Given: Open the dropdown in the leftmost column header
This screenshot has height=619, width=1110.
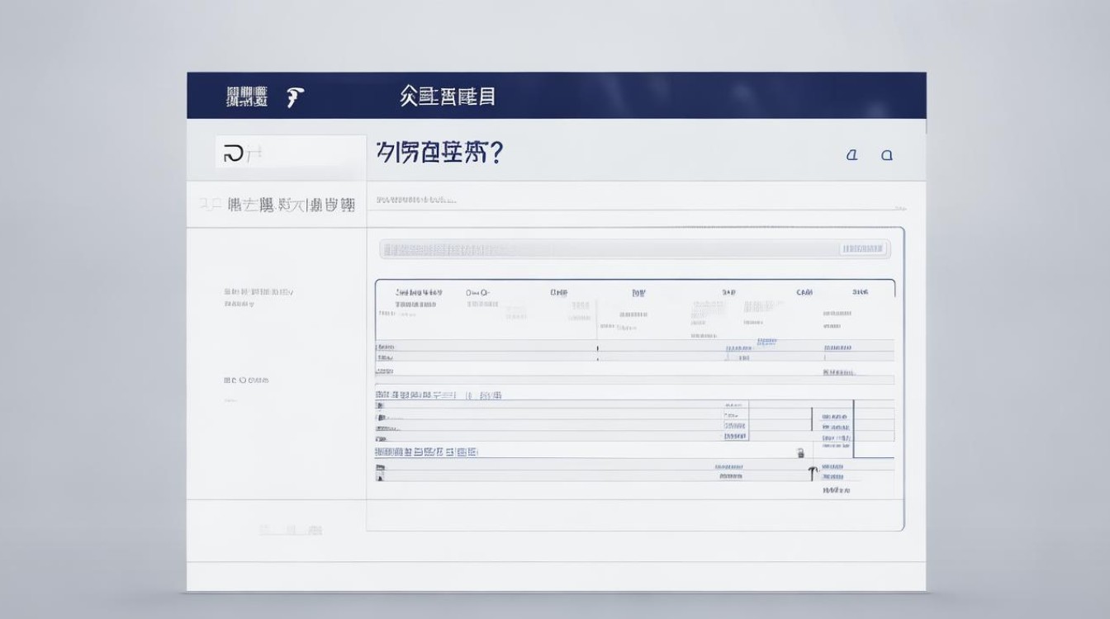Looking at the screenshot, I should (420, 291).
